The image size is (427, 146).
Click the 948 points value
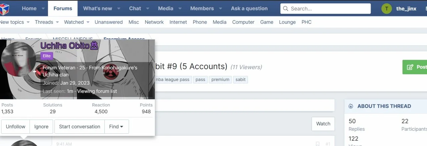tap(146, 112)
